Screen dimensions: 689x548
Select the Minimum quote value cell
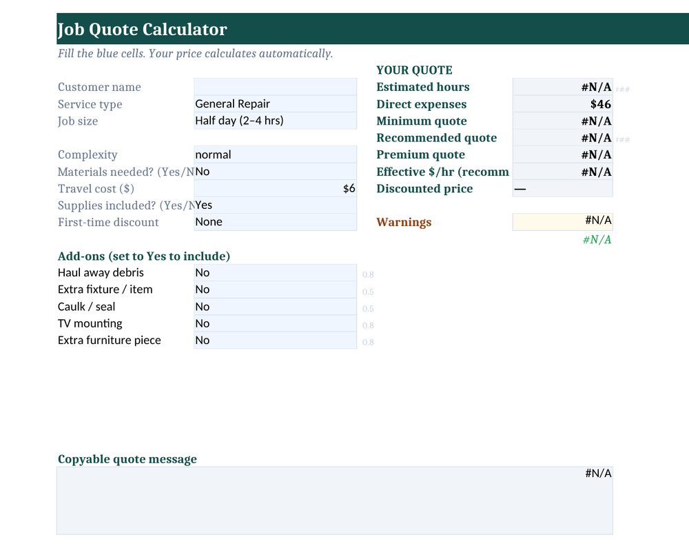[x=562, y=121]
